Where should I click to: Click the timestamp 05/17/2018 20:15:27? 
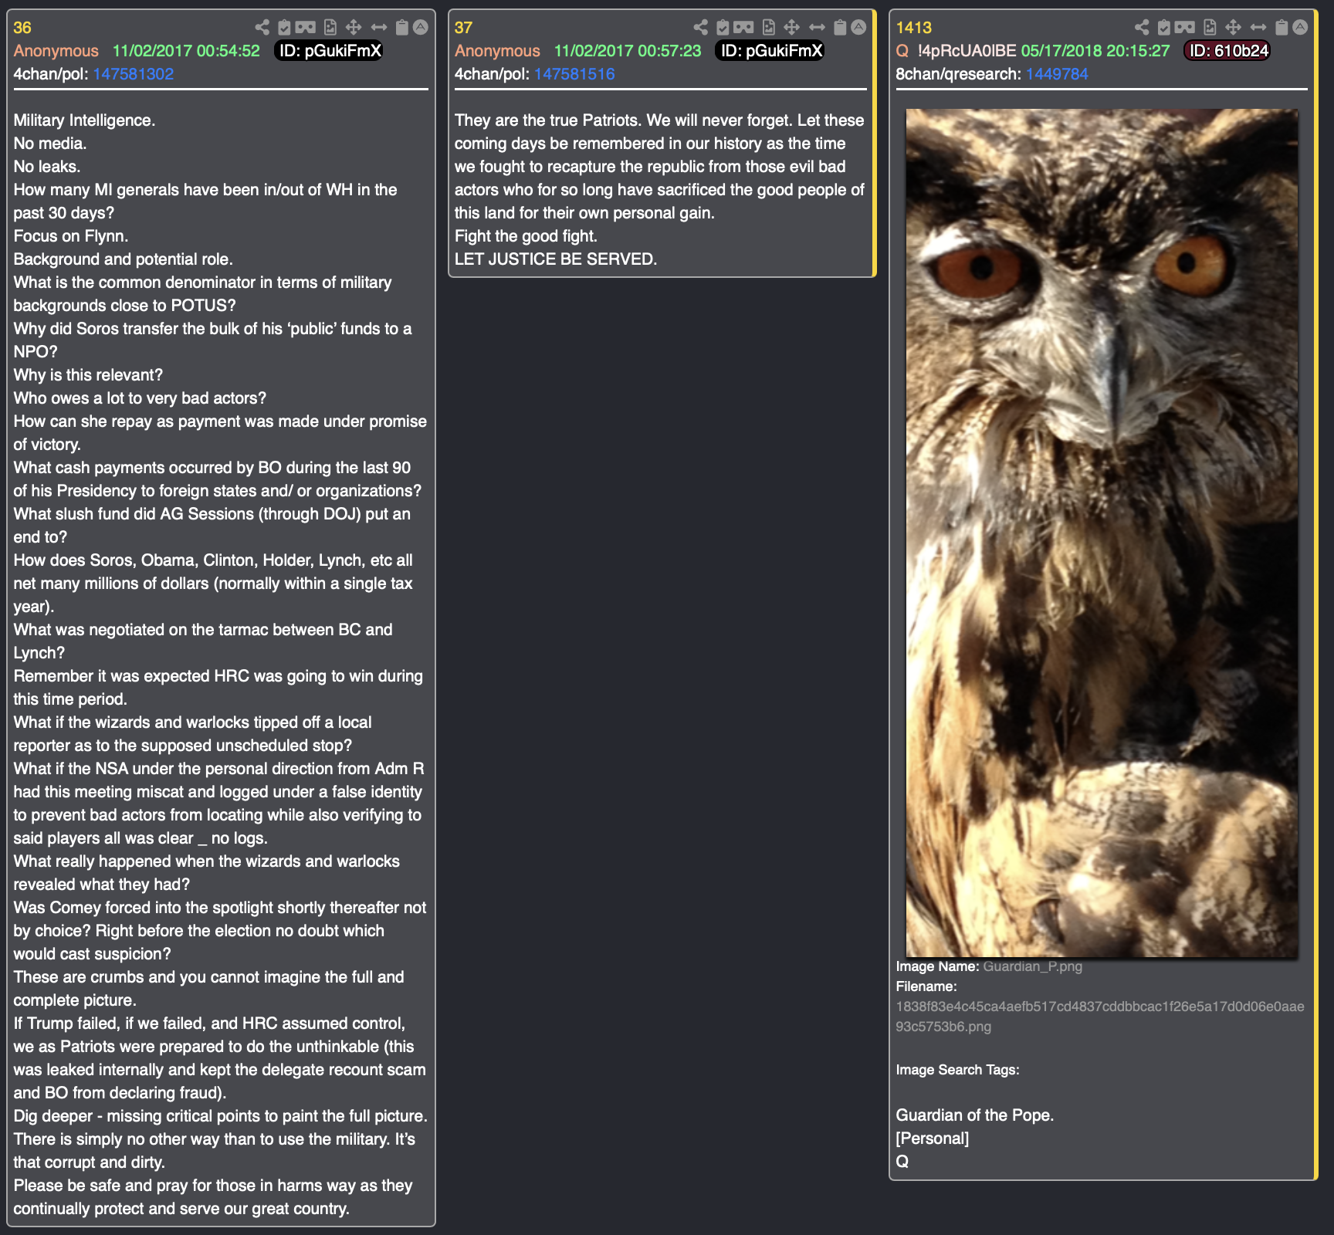[1095, 51]
